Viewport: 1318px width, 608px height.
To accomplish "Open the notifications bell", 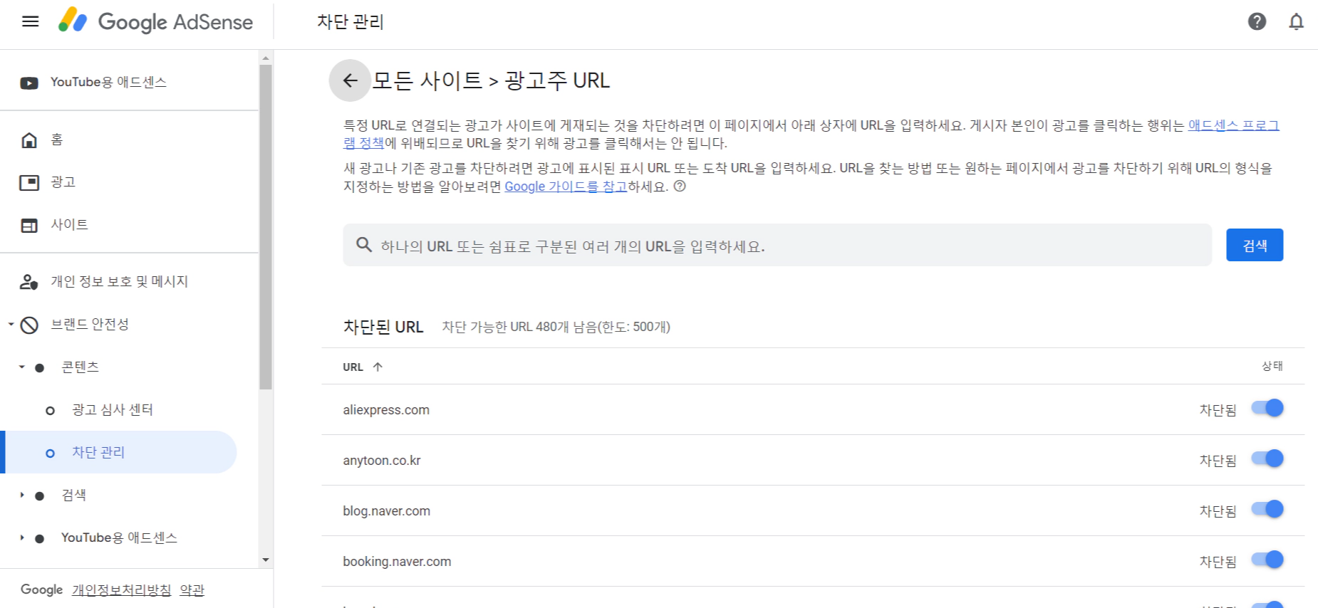I will tap(1296, 21).
